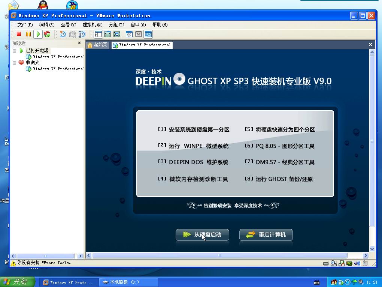Choose option 7 DM9.57 经典分区工具
Viewport: 382px width, 287px height.
click(280, 162)
